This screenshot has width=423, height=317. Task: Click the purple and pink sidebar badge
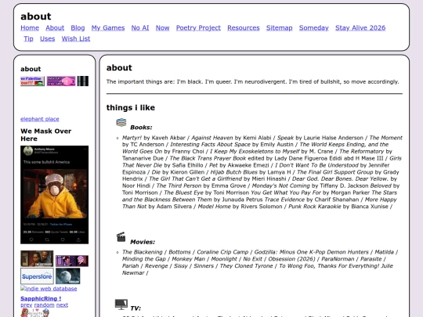tap(61, 81)
